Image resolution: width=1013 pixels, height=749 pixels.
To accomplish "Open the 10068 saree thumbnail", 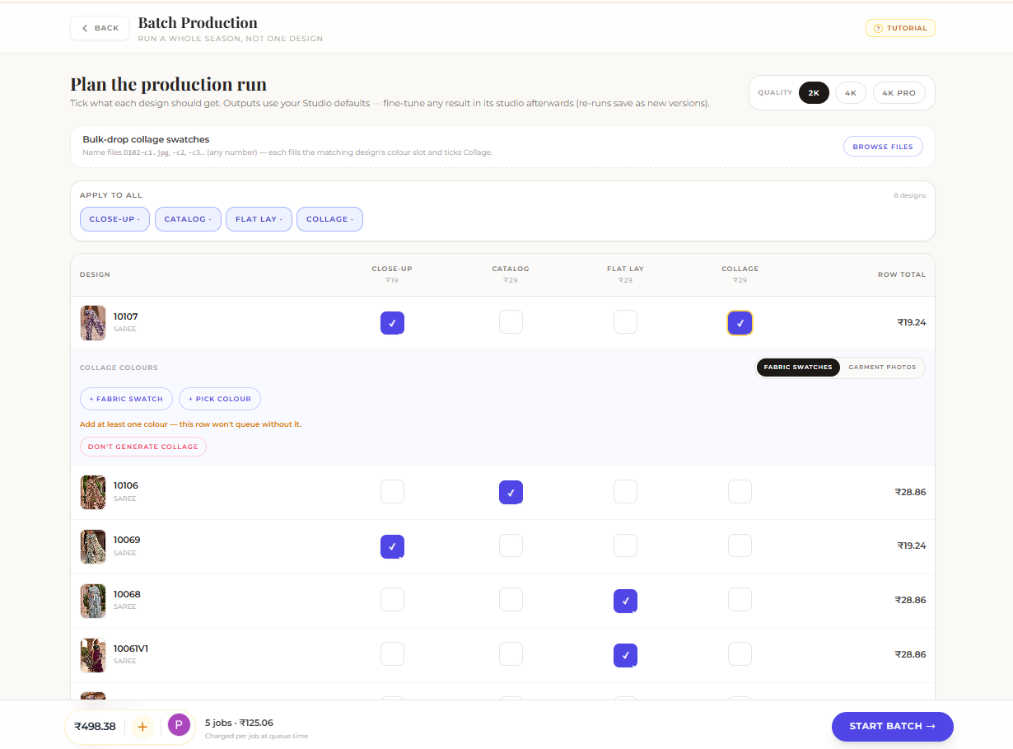I will click(x=93, y=601).
